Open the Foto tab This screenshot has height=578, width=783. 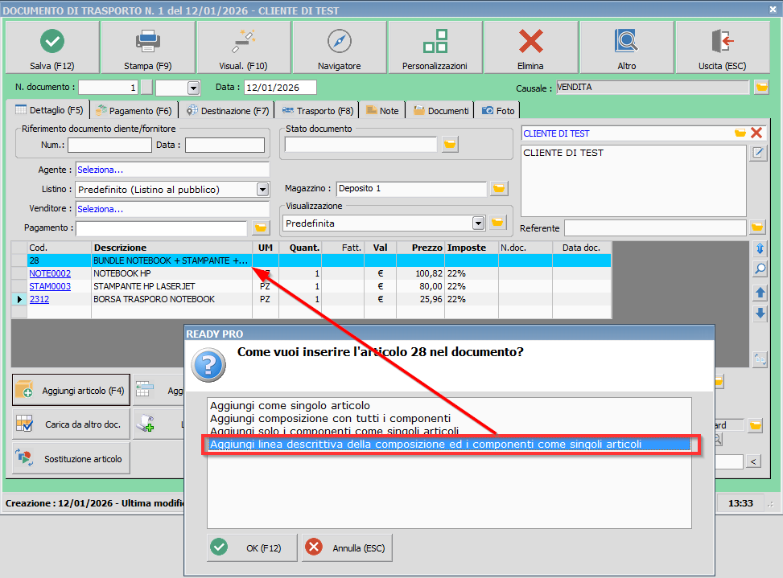coord(498,111)
